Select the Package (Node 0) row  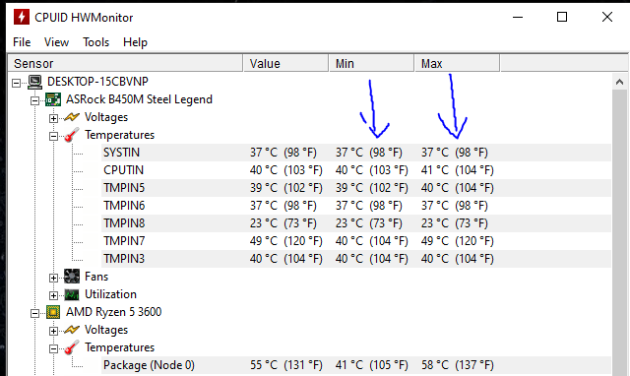356,365
